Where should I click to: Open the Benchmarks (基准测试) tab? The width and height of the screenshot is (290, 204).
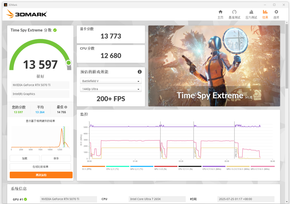pyautogui.click(x=234, y=15)
